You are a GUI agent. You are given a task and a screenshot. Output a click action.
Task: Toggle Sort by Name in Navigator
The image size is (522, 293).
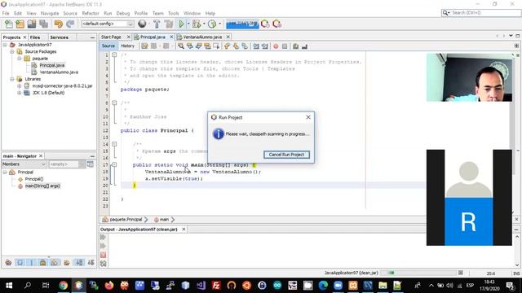[79, 263]
